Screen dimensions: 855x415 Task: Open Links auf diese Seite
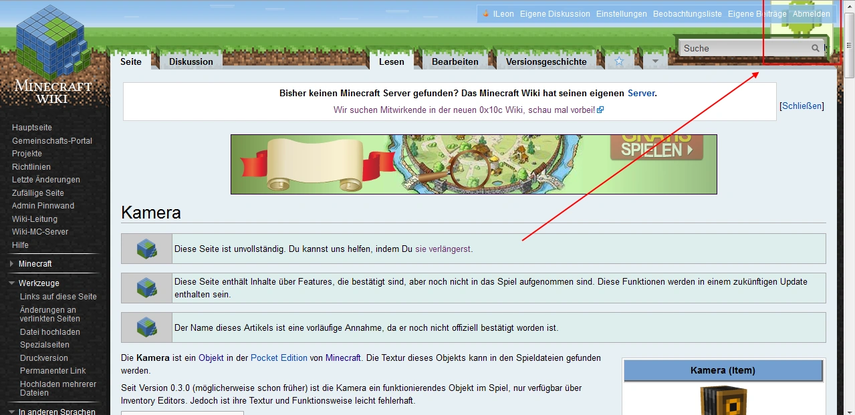pos(58,297)
